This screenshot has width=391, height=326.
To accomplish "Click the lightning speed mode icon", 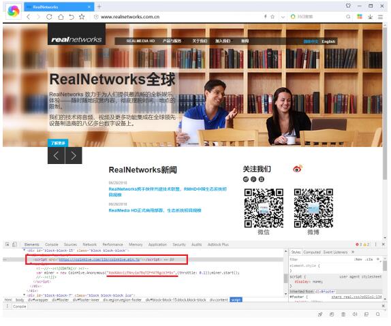I will tap(266, 17).
